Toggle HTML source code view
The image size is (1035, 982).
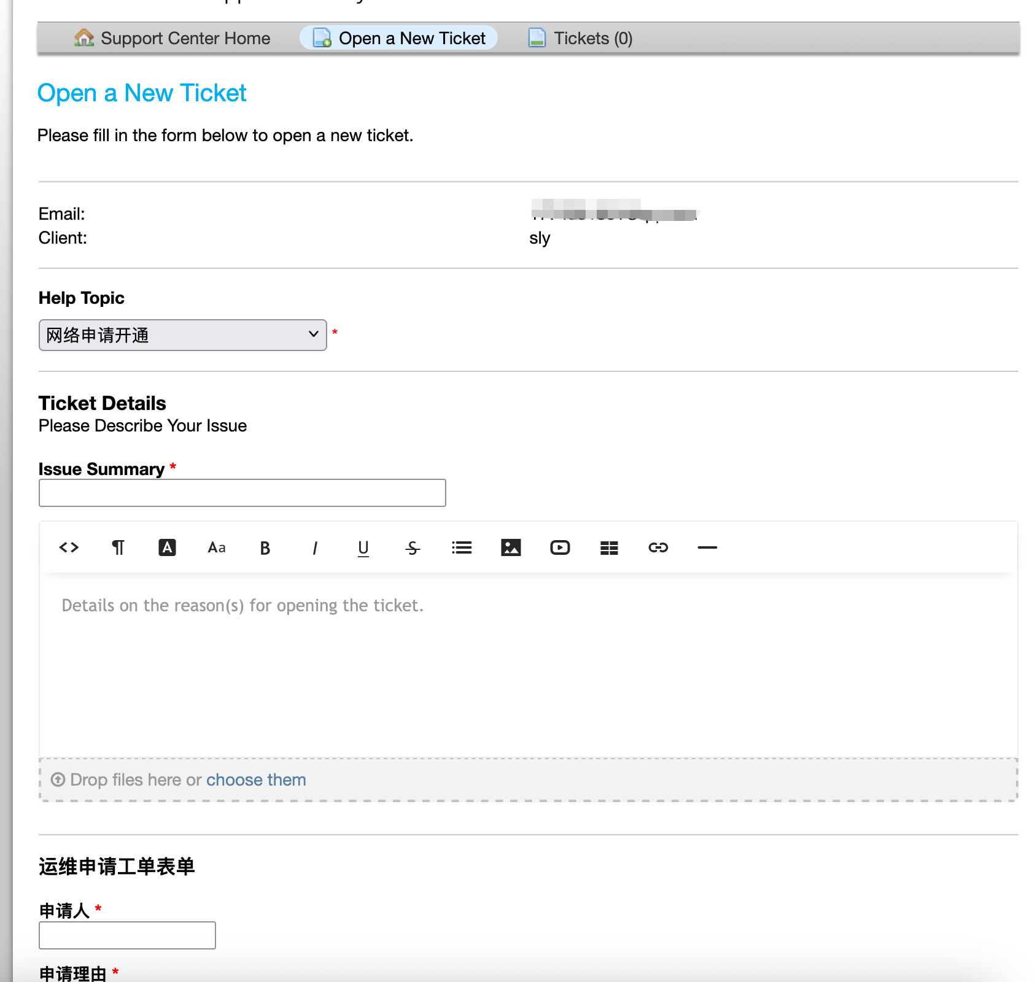[69, 547]
